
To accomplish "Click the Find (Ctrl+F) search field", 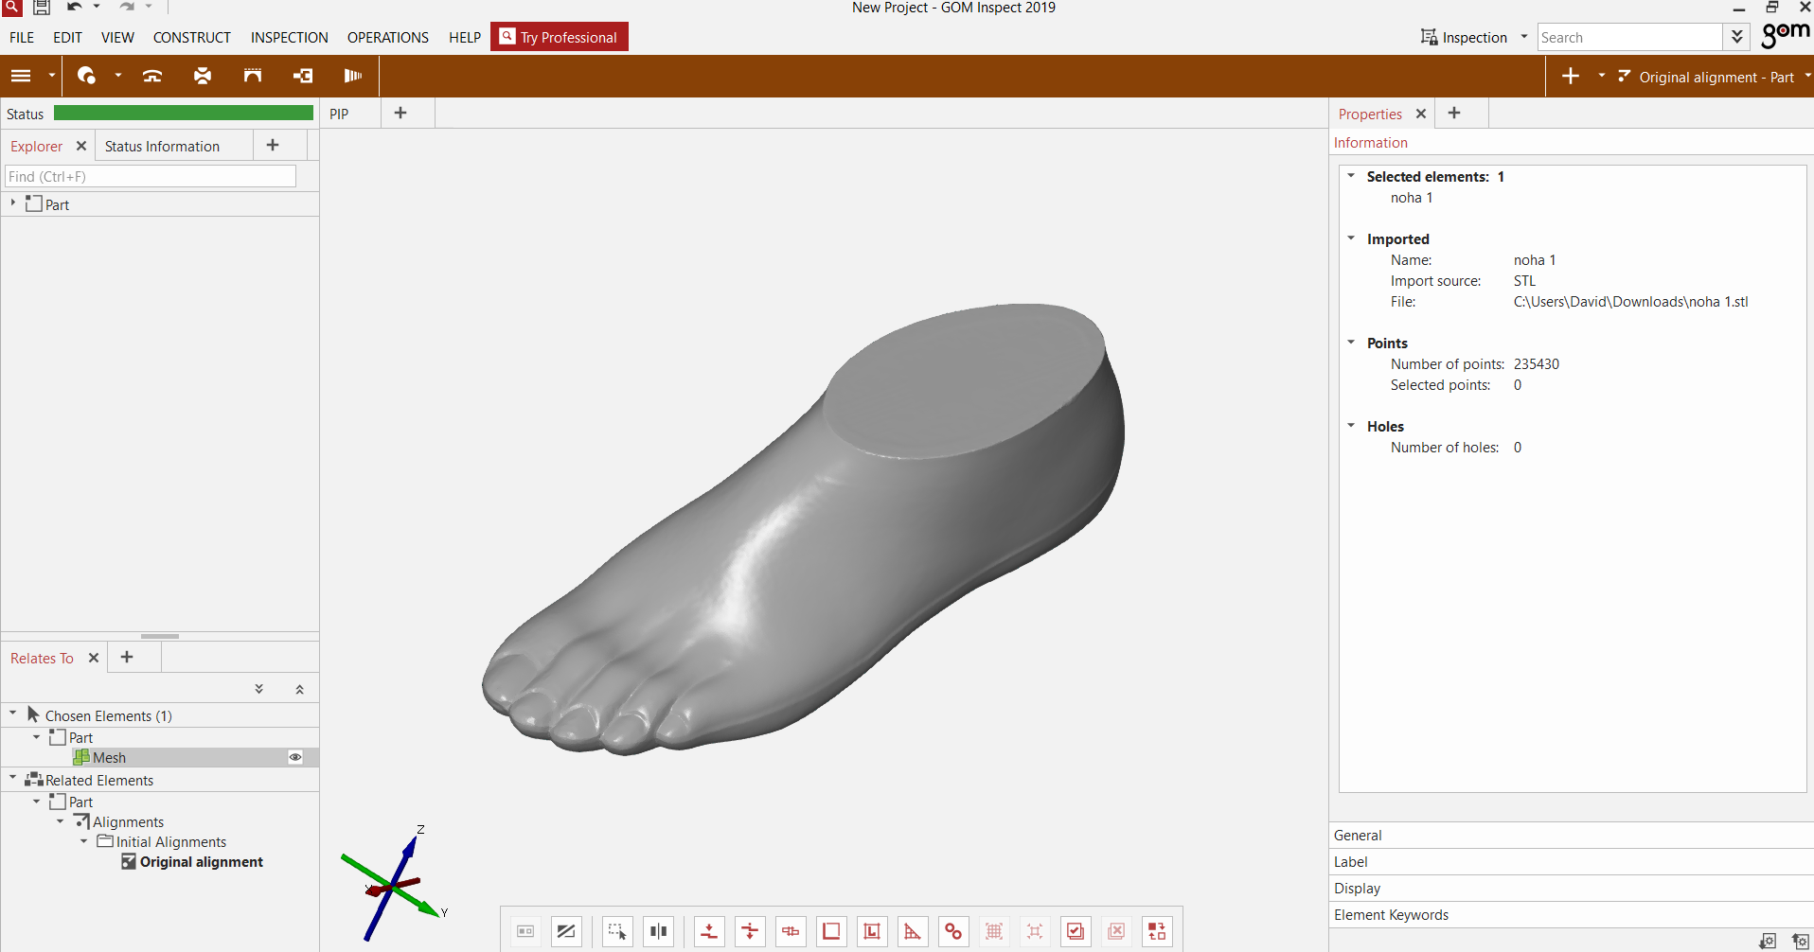I will (151, 176).
